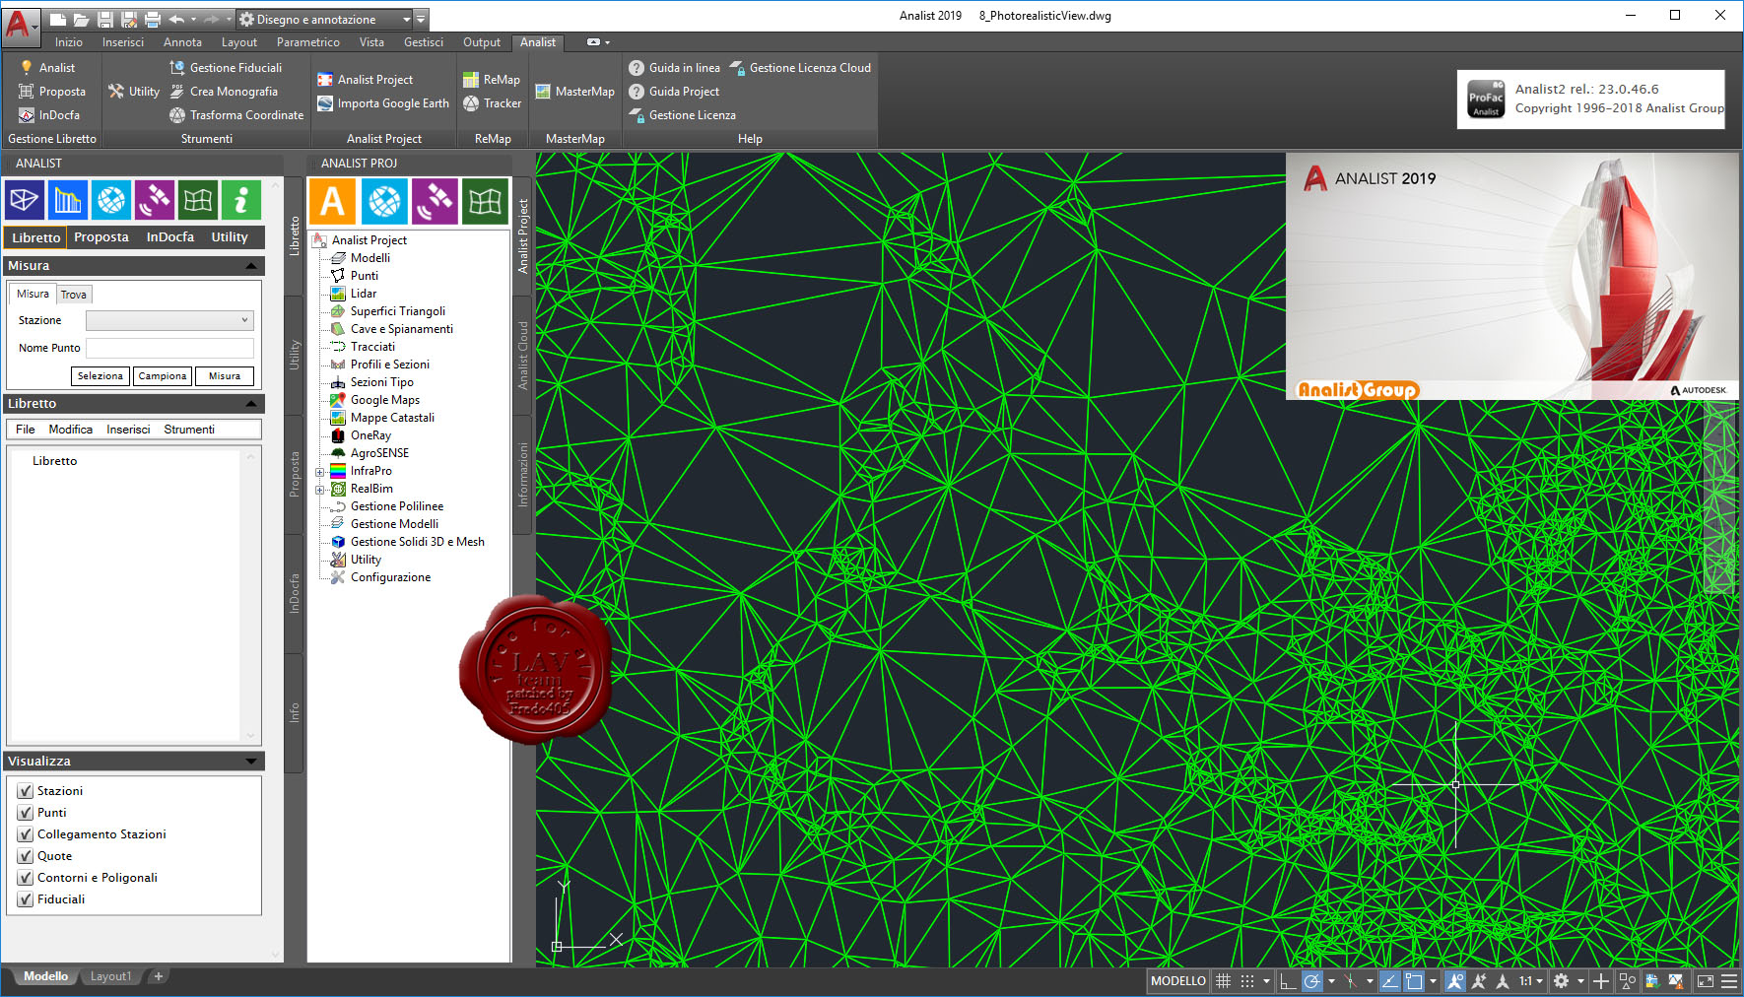Toggle grid display in status bar
1744x997 pixels.
point(1223,981)
